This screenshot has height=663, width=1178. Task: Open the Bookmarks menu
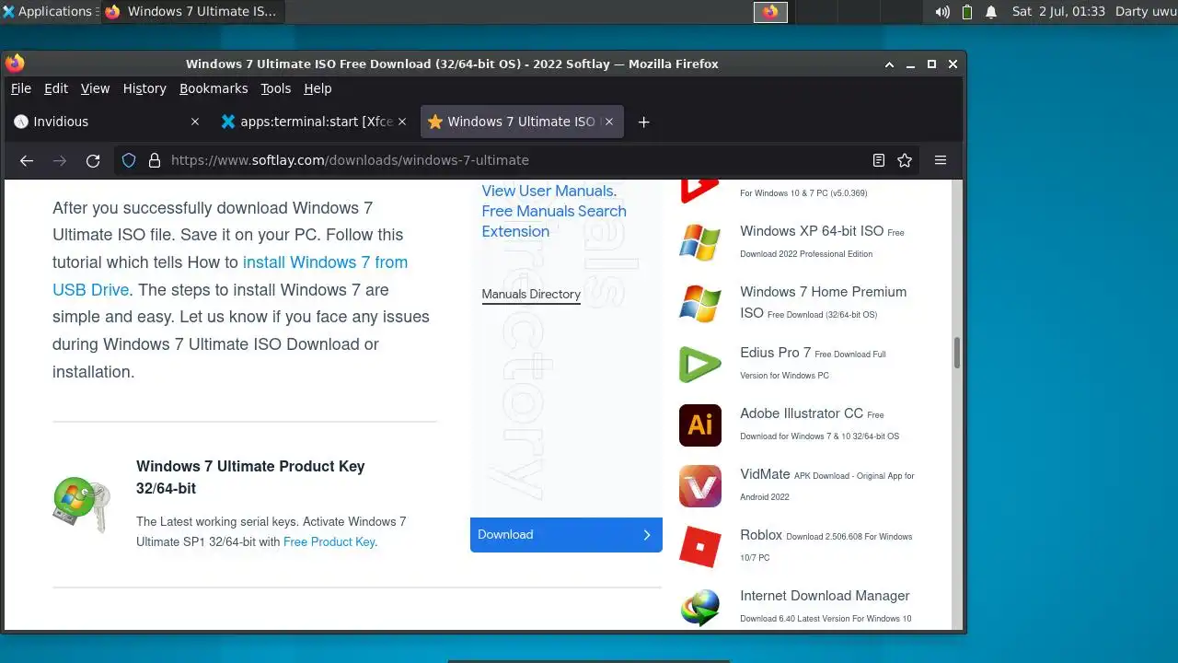(x=214, y=88)
